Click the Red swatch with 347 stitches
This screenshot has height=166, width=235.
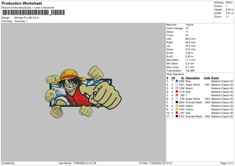pyautogui.click(x=177, y=113)
